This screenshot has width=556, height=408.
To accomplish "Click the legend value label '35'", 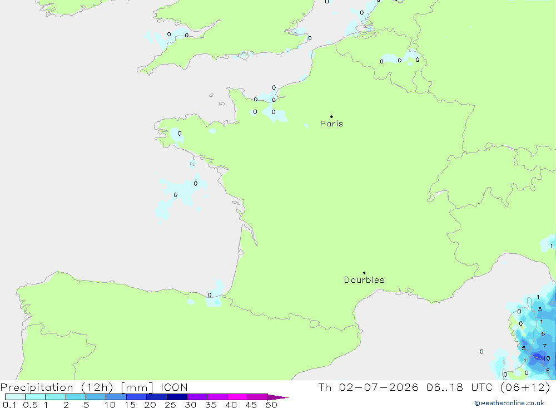I will (211, 405).
